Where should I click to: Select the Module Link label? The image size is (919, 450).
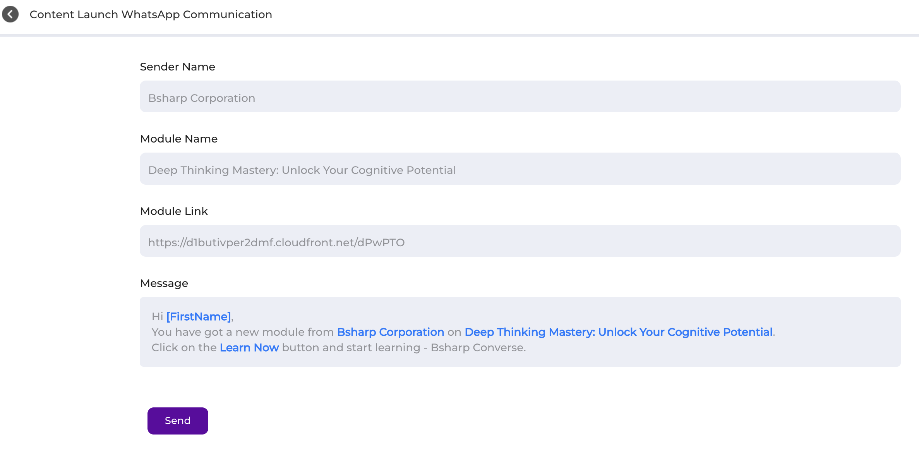(174, 211)
